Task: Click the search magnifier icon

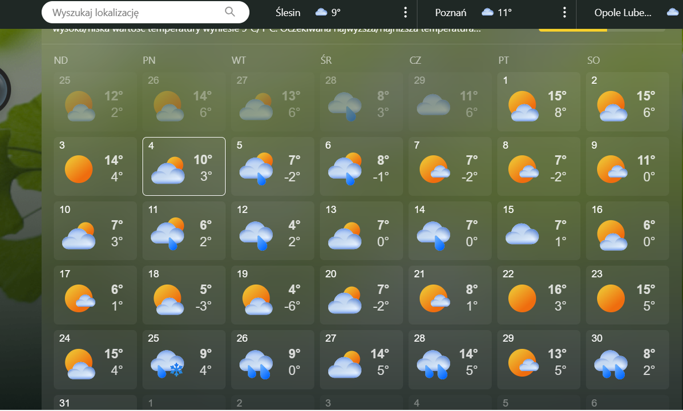Action: [230, 12]
